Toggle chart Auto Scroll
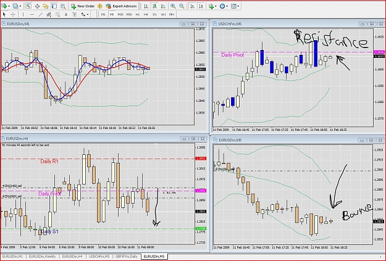386x261 pixels. pos(192,6)
